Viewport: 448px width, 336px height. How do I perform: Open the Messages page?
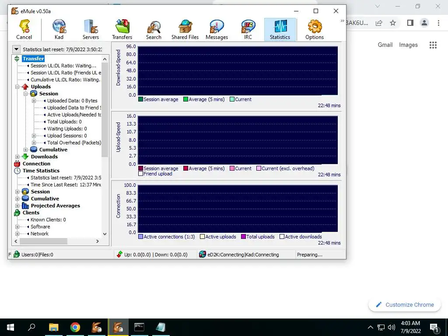(x=217, y=29)
